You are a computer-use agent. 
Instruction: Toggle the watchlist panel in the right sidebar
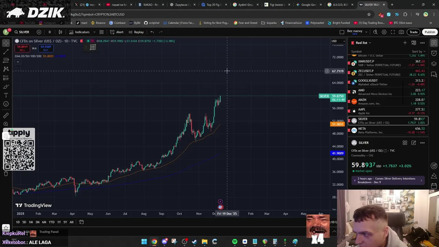[434, 43]
